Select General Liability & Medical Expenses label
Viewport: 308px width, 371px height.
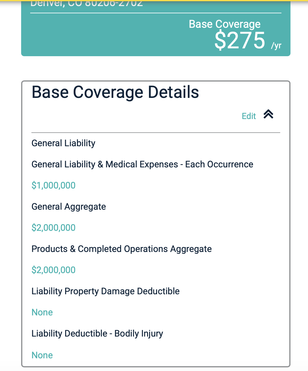point(142,164)
